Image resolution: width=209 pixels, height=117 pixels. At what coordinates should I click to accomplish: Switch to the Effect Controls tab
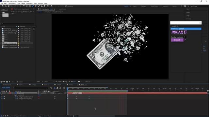point(21,9)
